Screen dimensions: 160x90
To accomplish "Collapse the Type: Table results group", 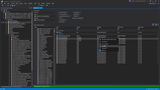I will (57, 31).
